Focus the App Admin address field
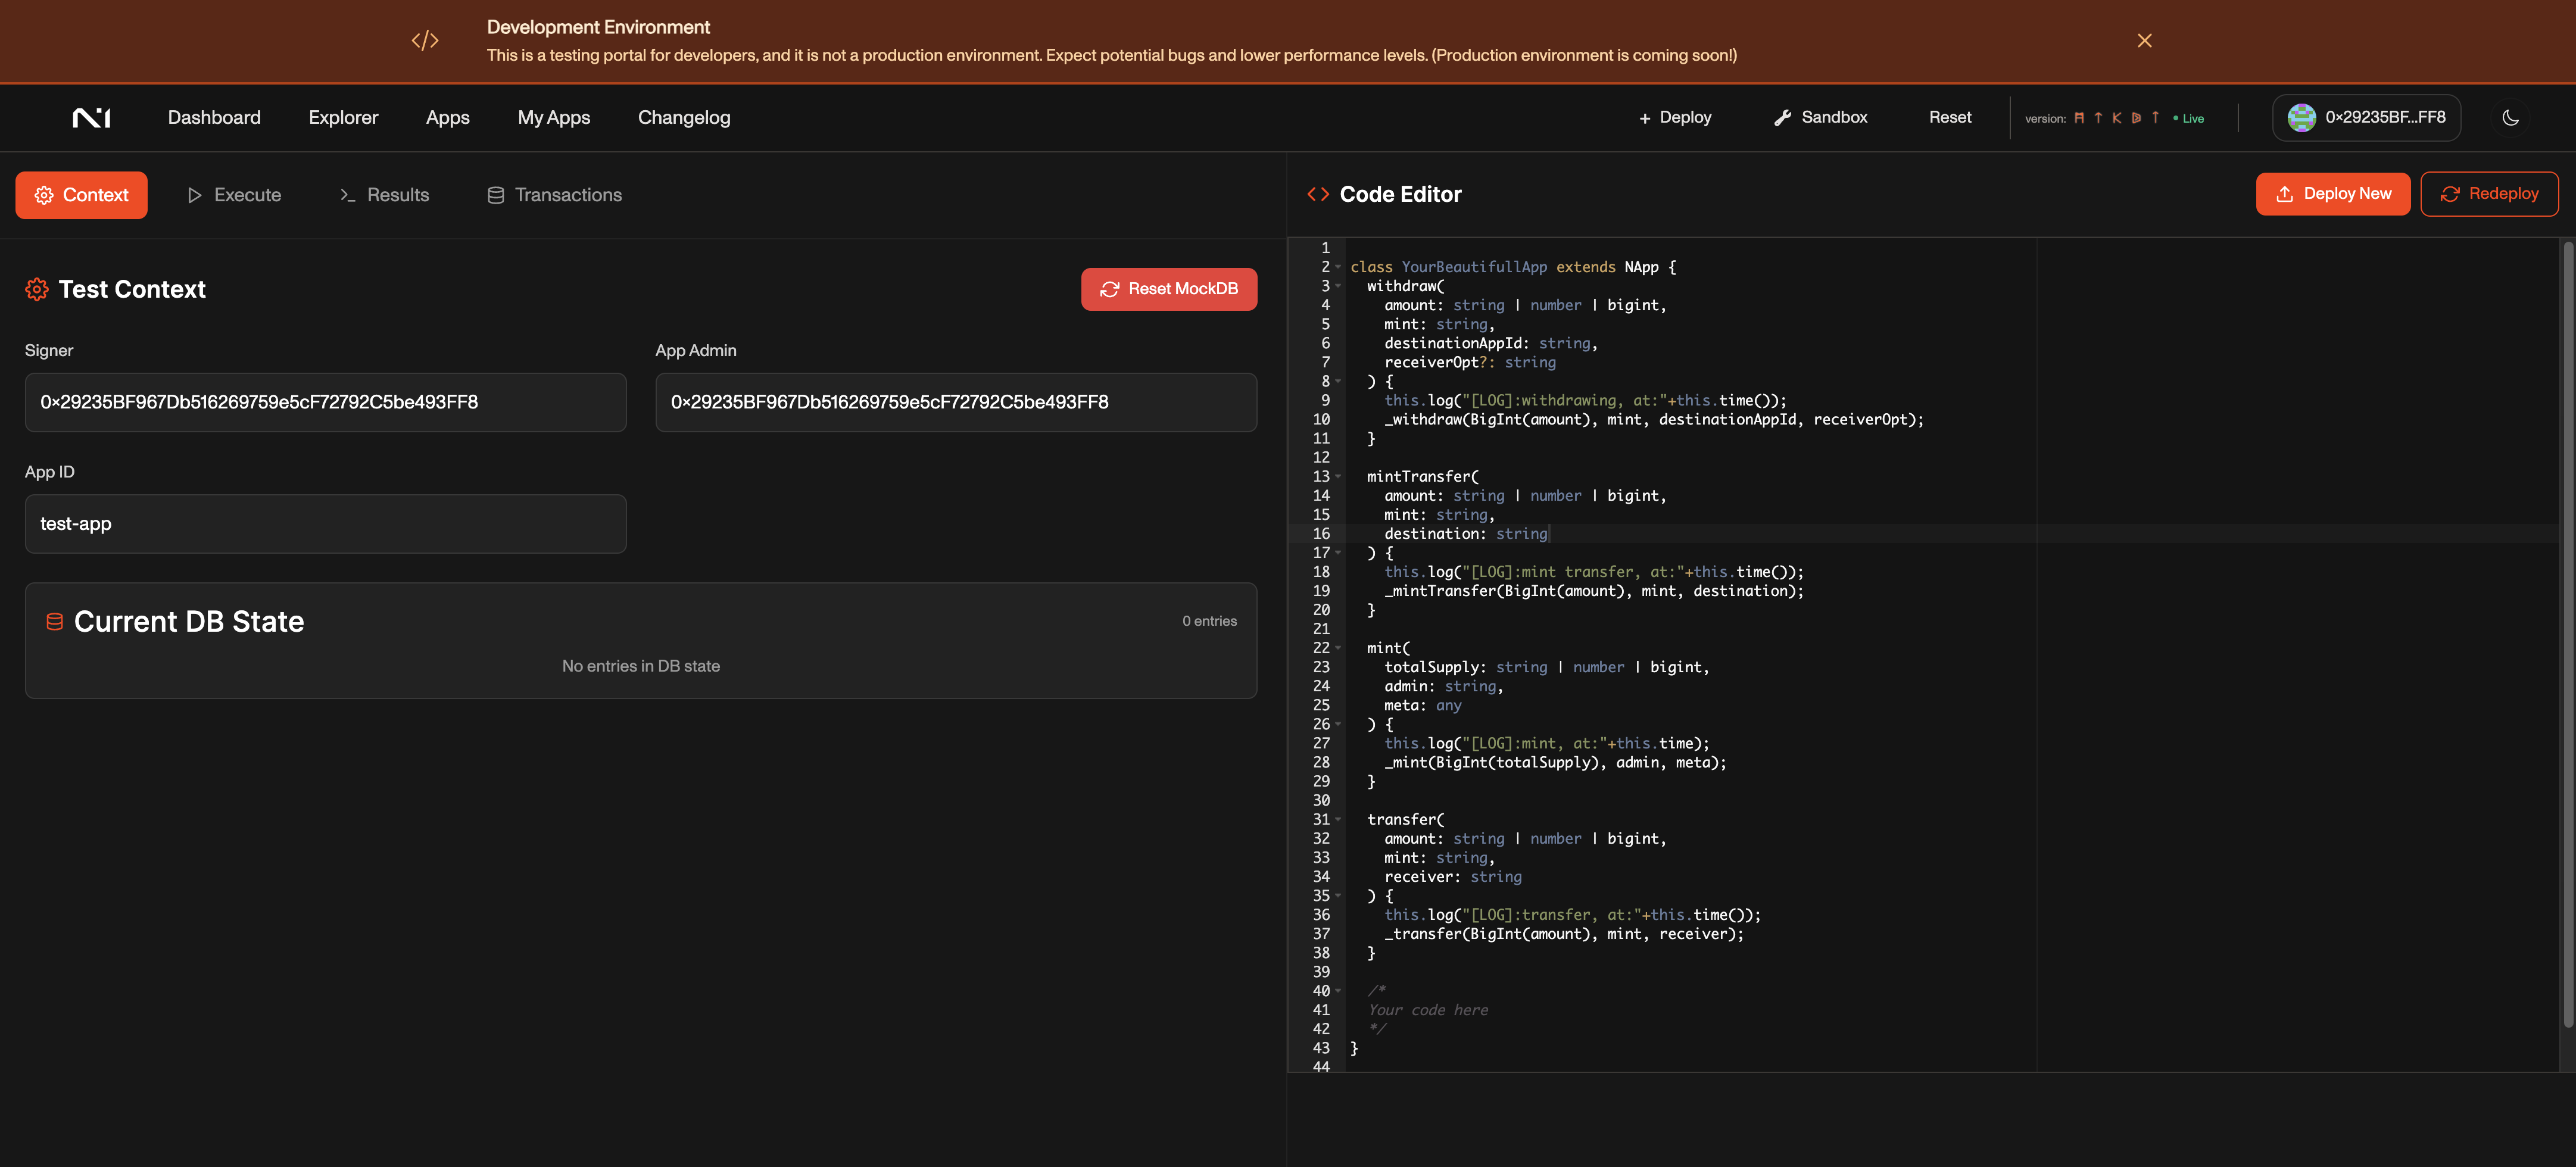 coord(955,402)
